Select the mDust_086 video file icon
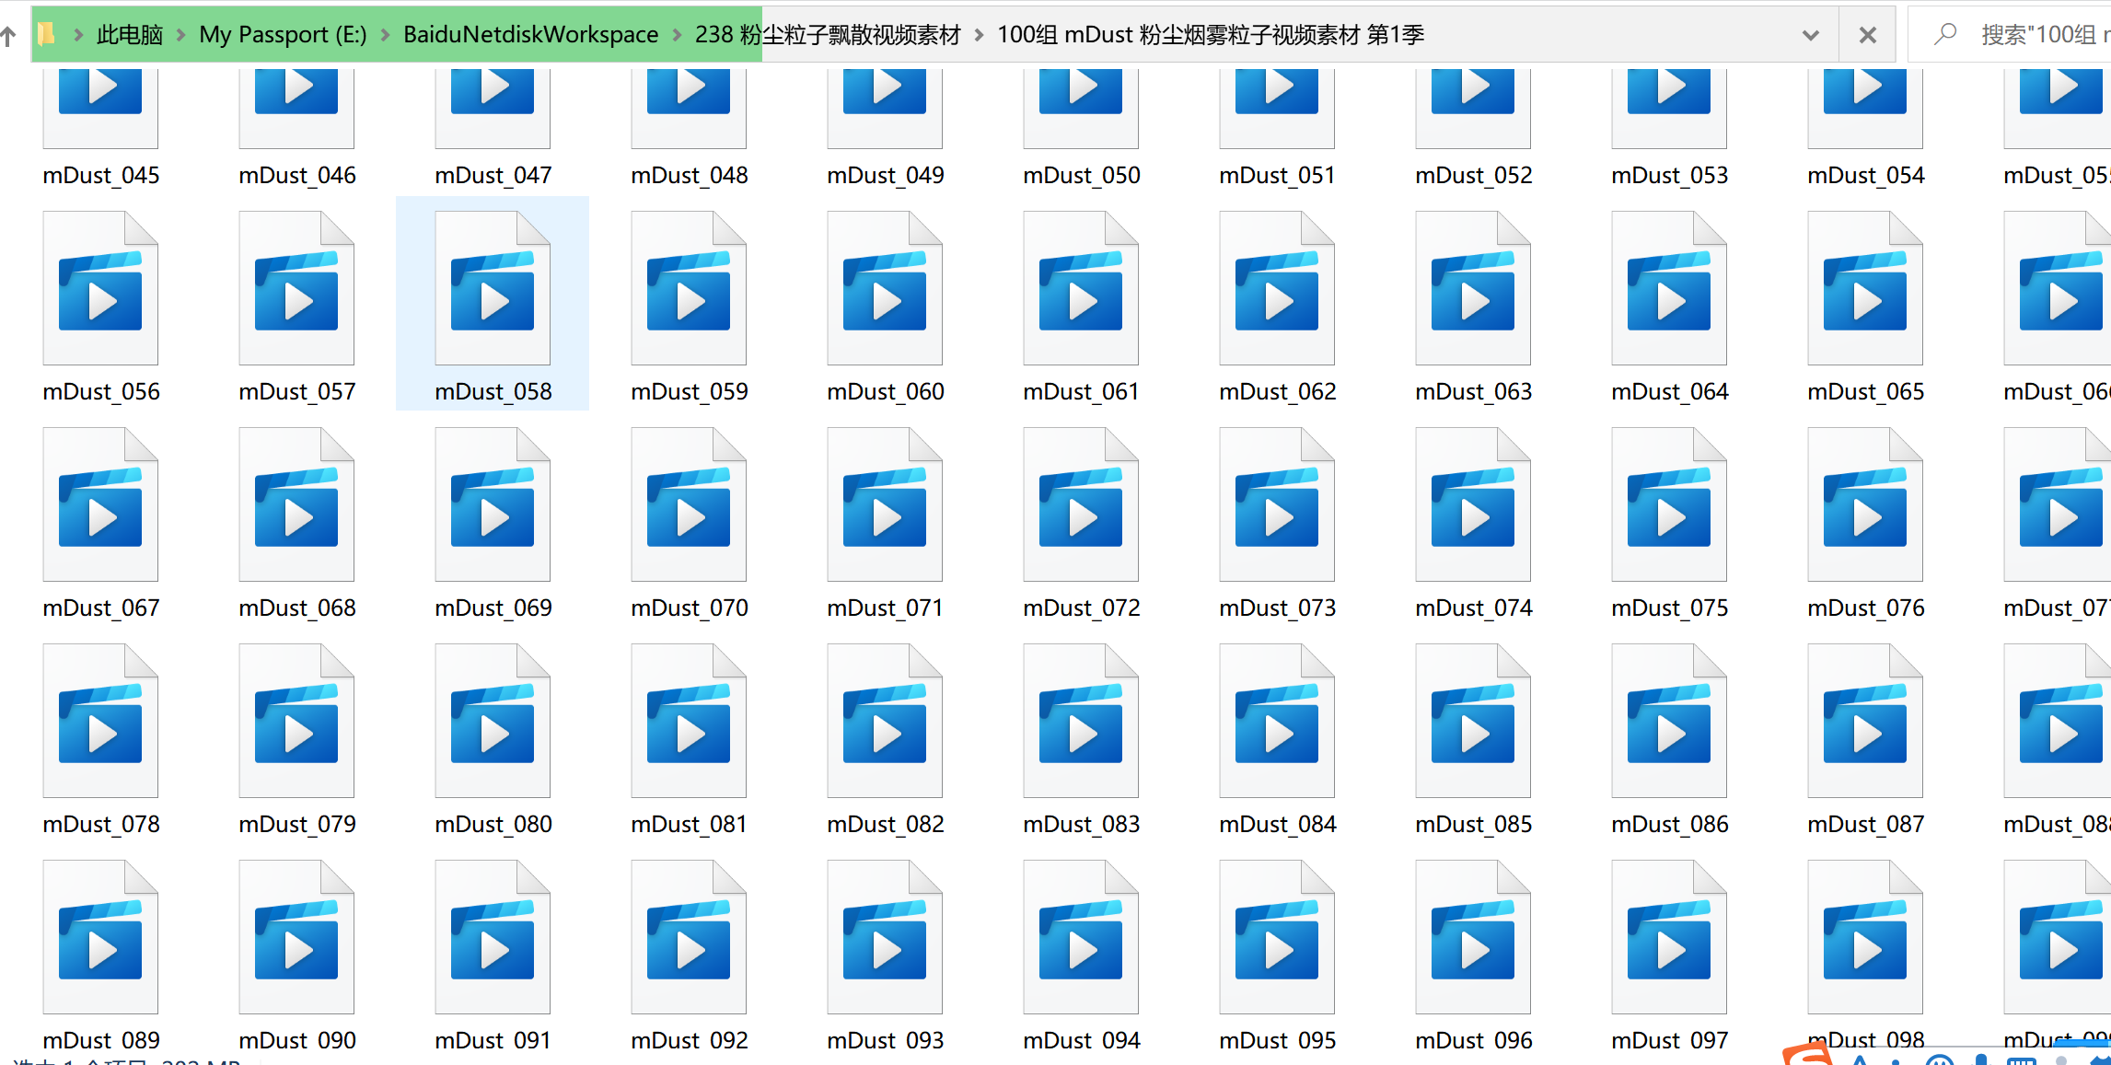Image resolution: width=2111 pixels, height=1065 pixels. pyautogui.click(x=1669, y=721)
